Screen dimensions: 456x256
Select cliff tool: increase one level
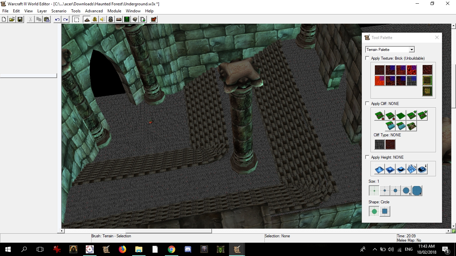point(411,115)
